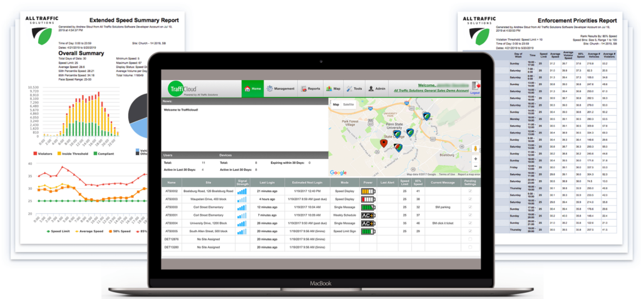
Task: Select device name ATS0002
Action: [x=172, y=191]
